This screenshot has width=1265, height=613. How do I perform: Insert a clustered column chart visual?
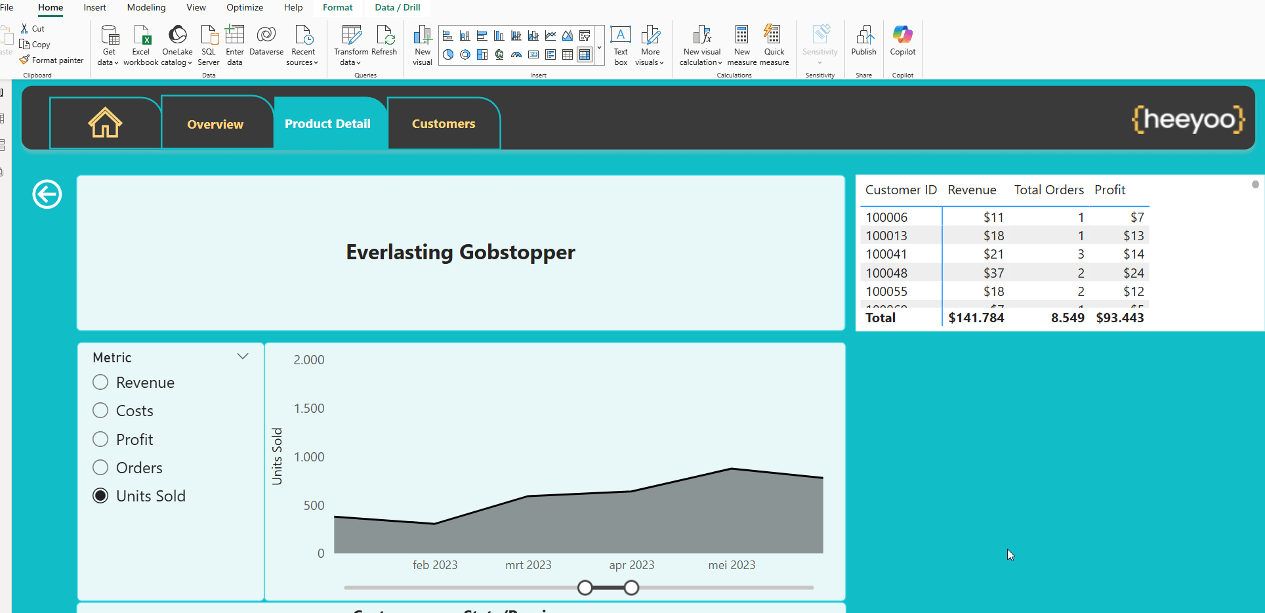tap(499, 35)
